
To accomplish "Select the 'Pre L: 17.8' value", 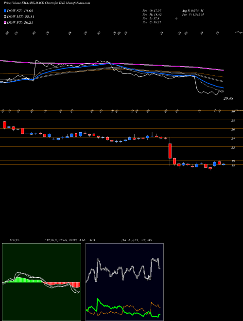I will point(152,18).
